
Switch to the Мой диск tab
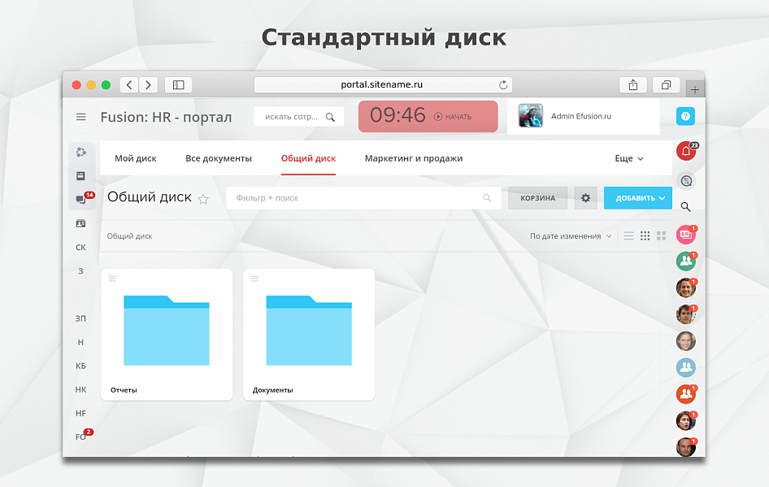click(135, 158)
